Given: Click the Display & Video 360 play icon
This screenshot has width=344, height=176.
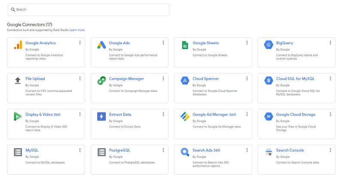Looking at the screenshot, I should pyautogui.click(x=18, y=116).
